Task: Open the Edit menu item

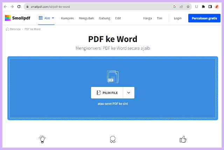Action: pos(118,18)
